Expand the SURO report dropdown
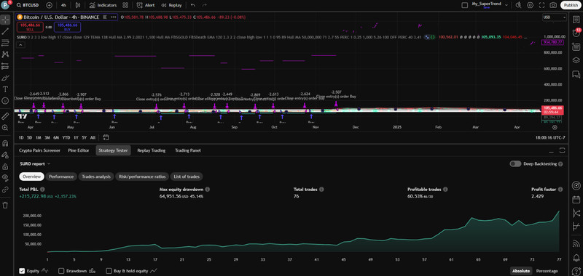The width and height of the screenshot is (583, 276). click(34, 163)
